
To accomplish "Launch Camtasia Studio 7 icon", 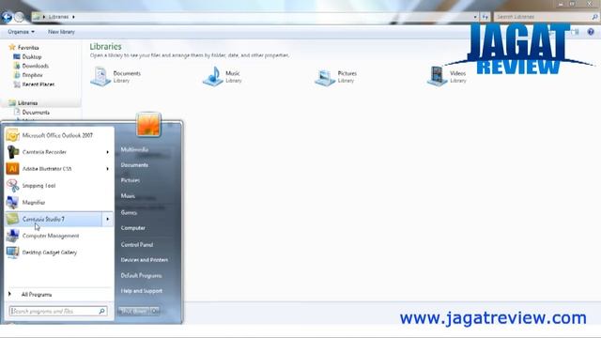I will click(x=12, y=219).
